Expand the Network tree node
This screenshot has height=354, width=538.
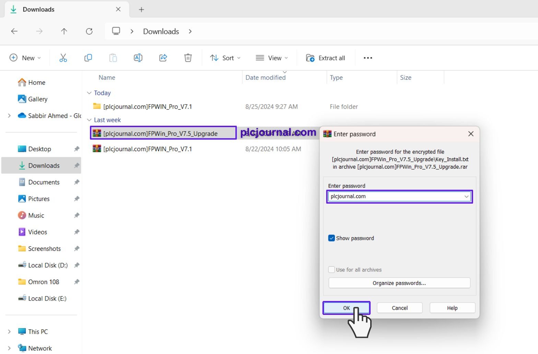pyautogui.click(x=9, y=348)
